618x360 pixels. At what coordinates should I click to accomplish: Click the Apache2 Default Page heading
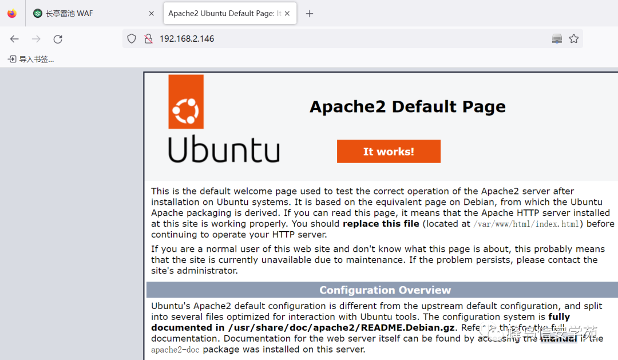click(x=407, y=107)
